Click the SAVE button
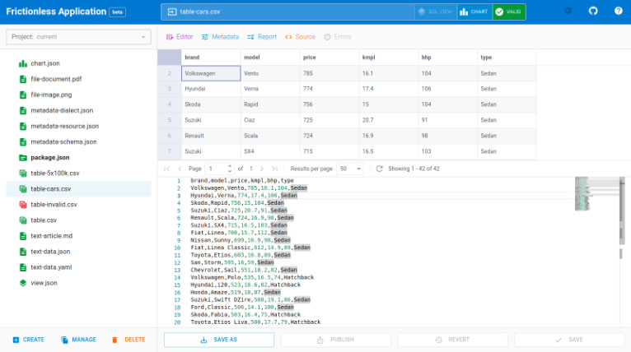 [569, 340]
